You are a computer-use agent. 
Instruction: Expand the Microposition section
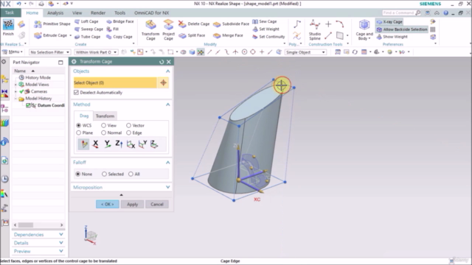point(167,187)
